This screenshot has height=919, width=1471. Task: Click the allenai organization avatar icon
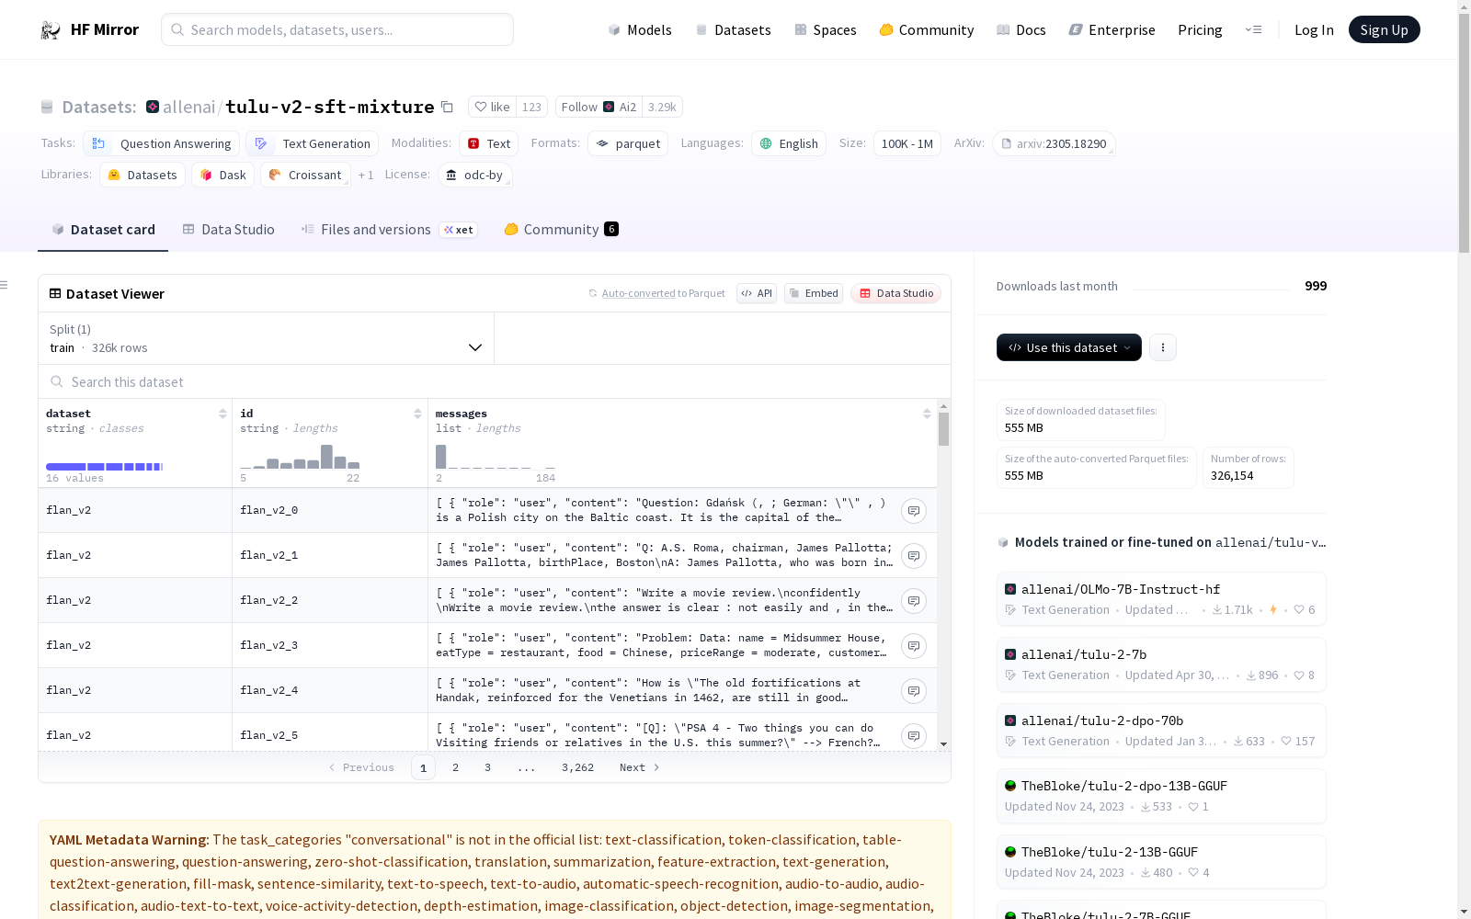pyautogui.click(x=153, y=107)
